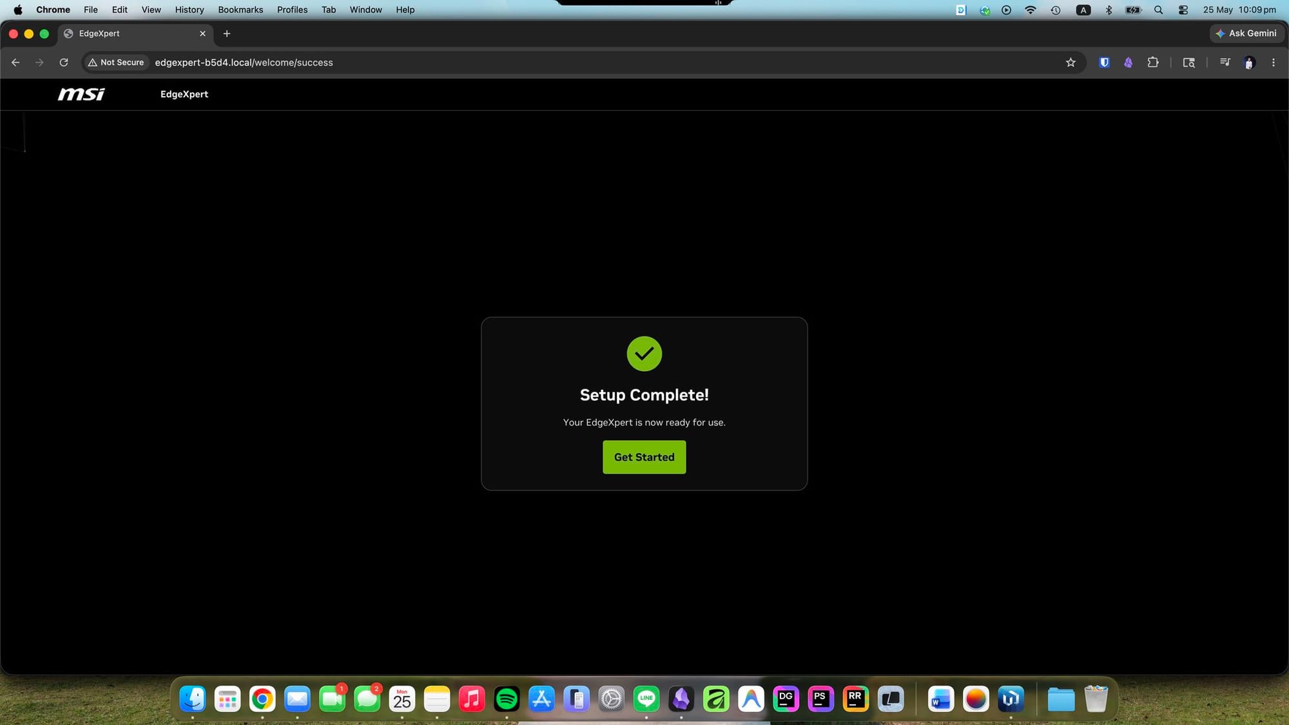1289x725 pixels.
Task: Open the purple extension icon in toolbar
Action: tap(1128, 63)
